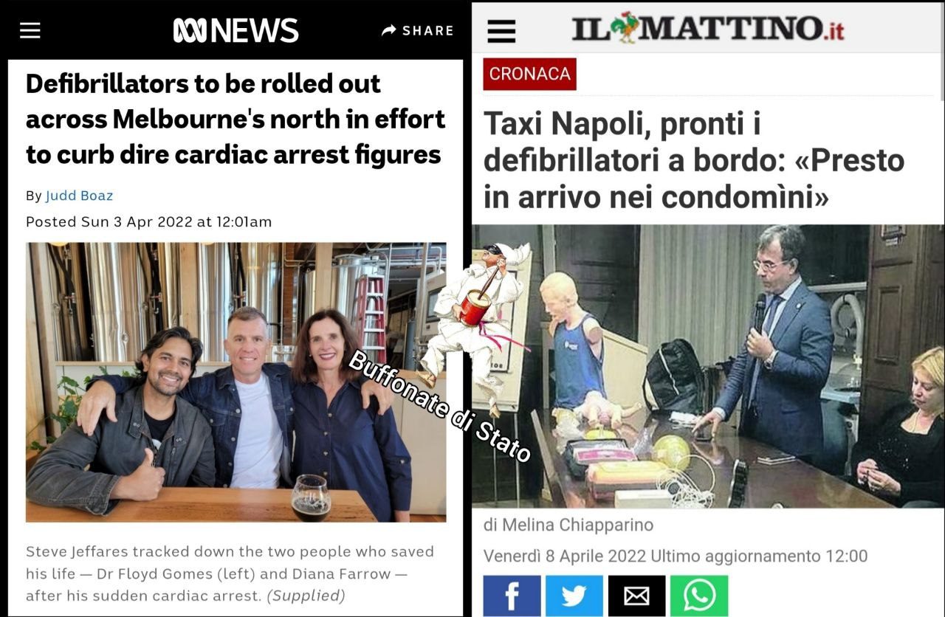Share article on WhatsApp
Viewport: 945px width, 617px height.
698,596
